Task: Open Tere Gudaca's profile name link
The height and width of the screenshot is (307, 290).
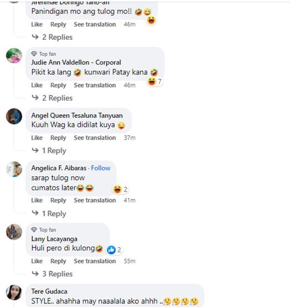Action: [x=49, y=291]
